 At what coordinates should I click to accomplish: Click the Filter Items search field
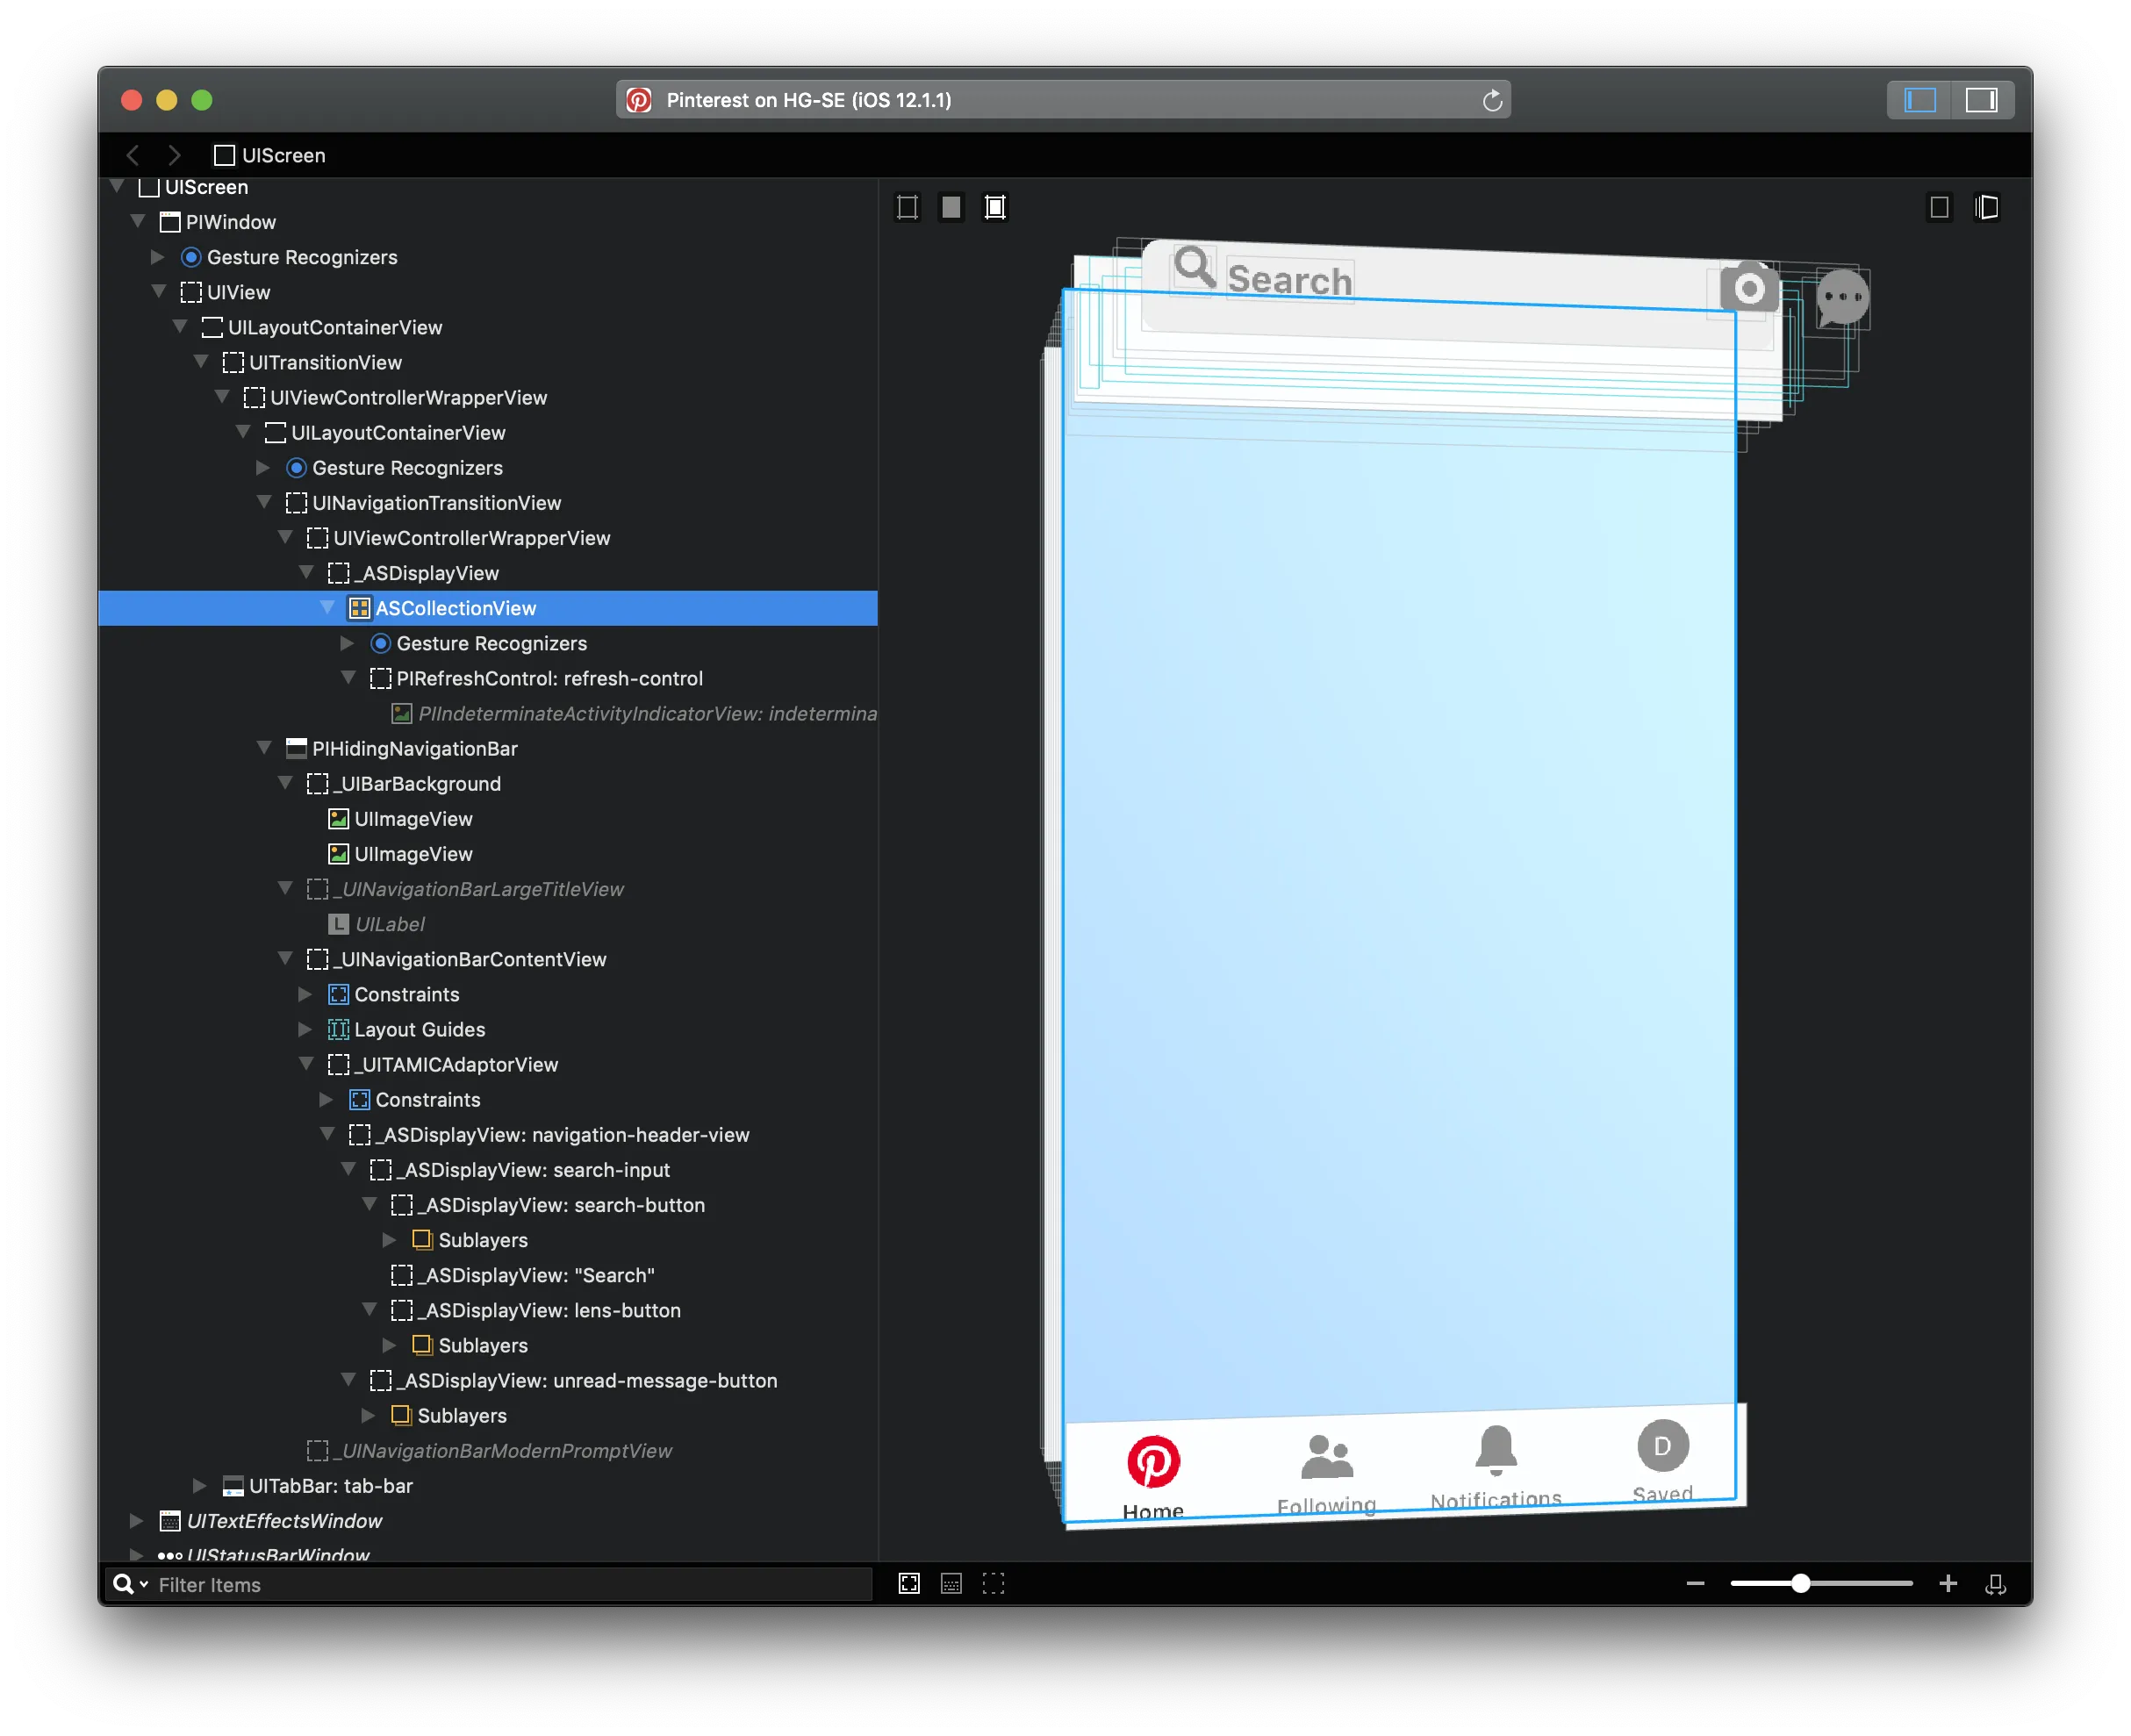500,1585
